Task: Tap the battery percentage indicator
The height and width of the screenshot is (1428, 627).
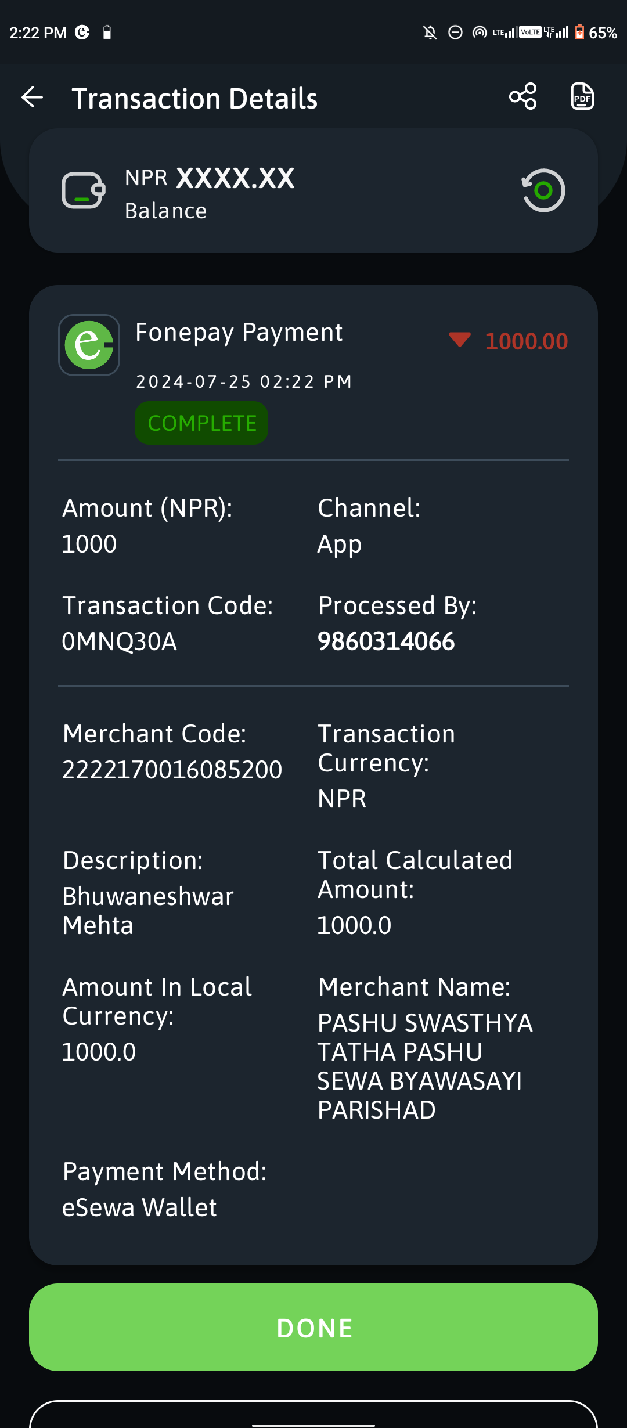Action: click(x=603, y=33)
